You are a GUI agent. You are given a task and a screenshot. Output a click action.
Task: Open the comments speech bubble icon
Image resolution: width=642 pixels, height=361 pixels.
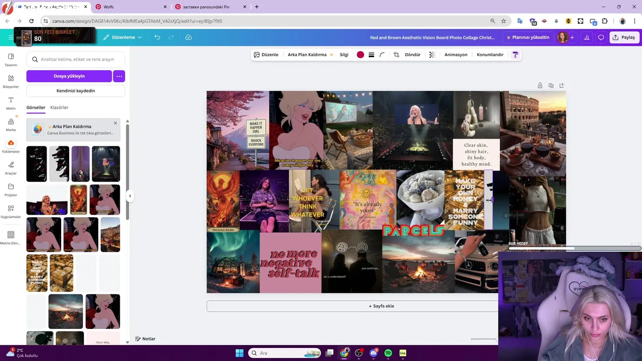601,37
